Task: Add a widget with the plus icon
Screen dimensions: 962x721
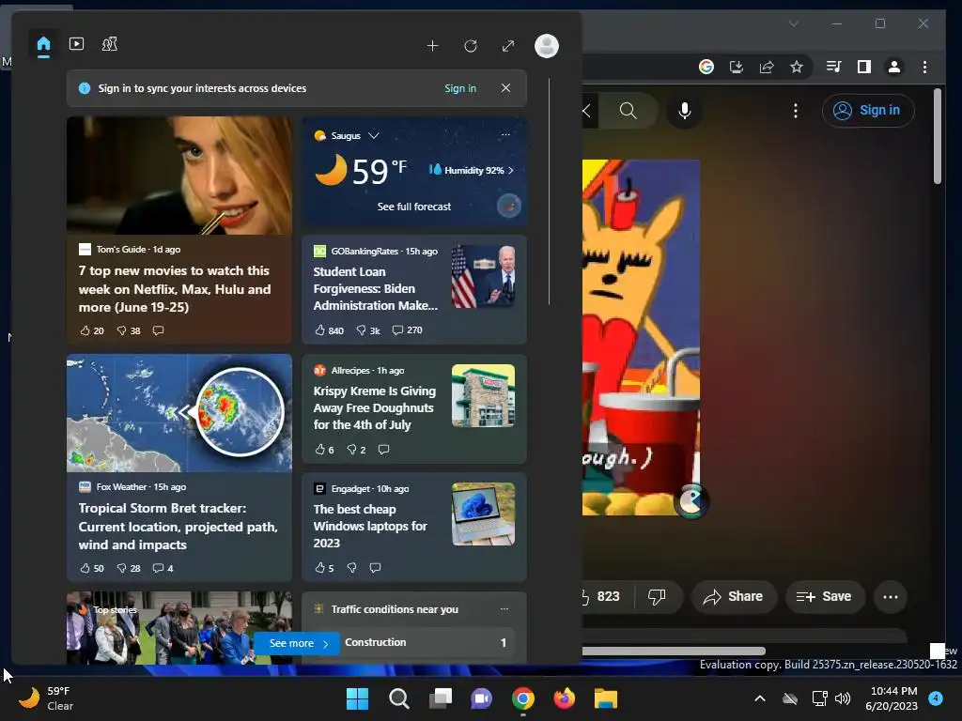Action: [432, 46]
